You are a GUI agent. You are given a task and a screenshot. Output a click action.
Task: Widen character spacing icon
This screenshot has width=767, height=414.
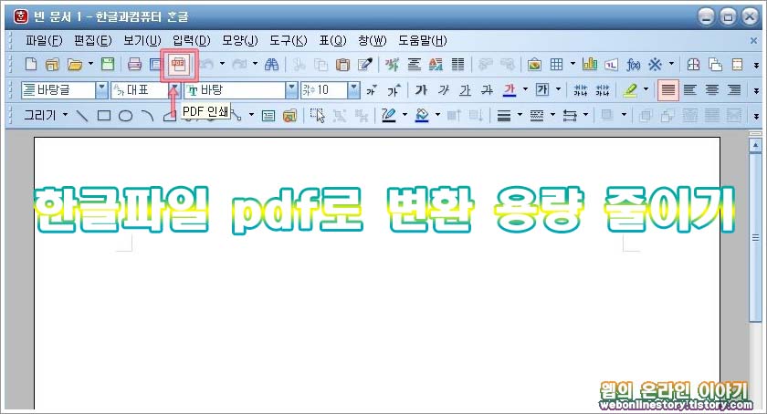click(602, 90)
